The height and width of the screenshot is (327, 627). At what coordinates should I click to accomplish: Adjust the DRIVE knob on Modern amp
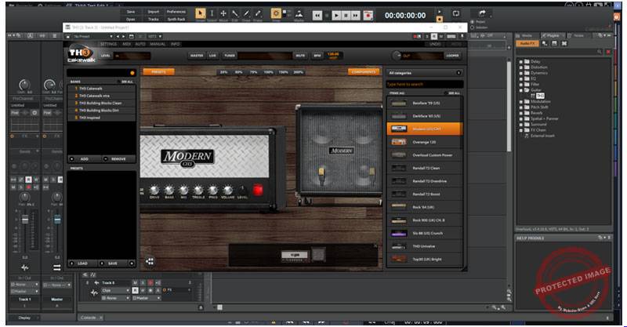tap(154, 190)
